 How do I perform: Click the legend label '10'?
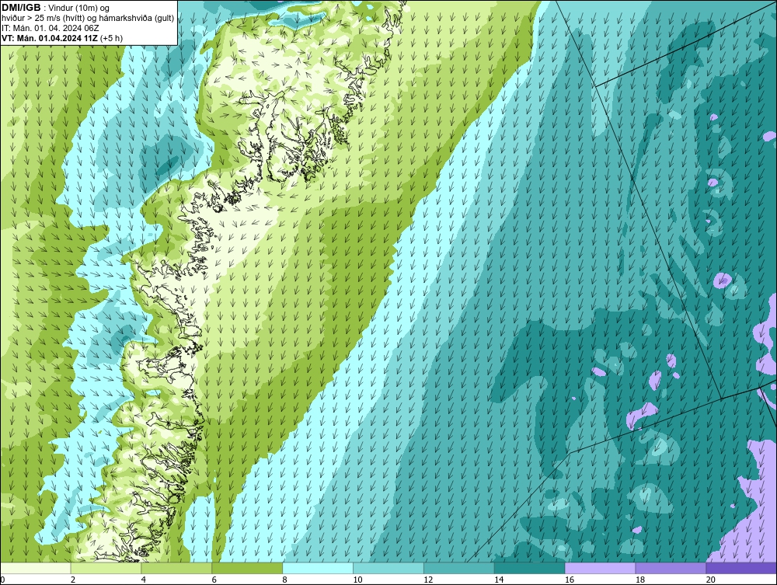[357, 580]
